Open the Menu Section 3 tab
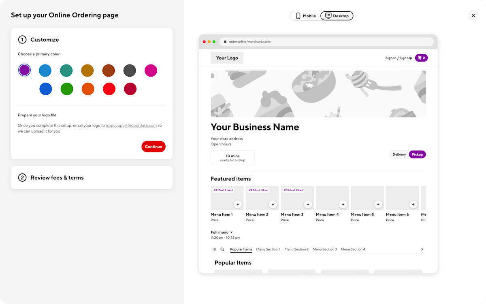This screenshot has width=486, height=304. 324,249
